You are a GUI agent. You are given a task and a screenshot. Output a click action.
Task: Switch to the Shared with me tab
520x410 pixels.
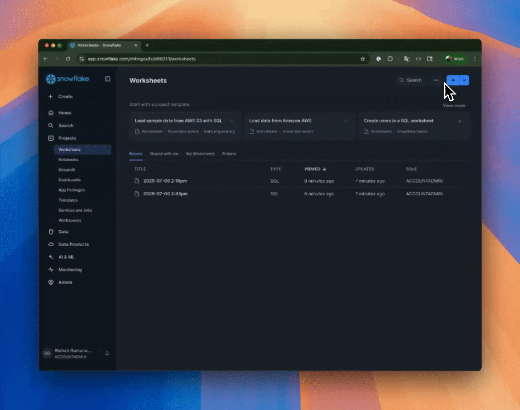165,153
